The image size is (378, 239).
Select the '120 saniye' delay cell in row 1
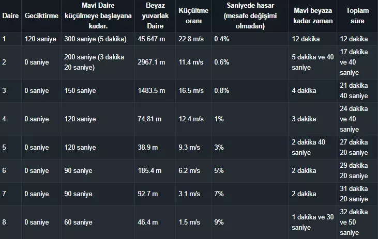tap(41, 39)
